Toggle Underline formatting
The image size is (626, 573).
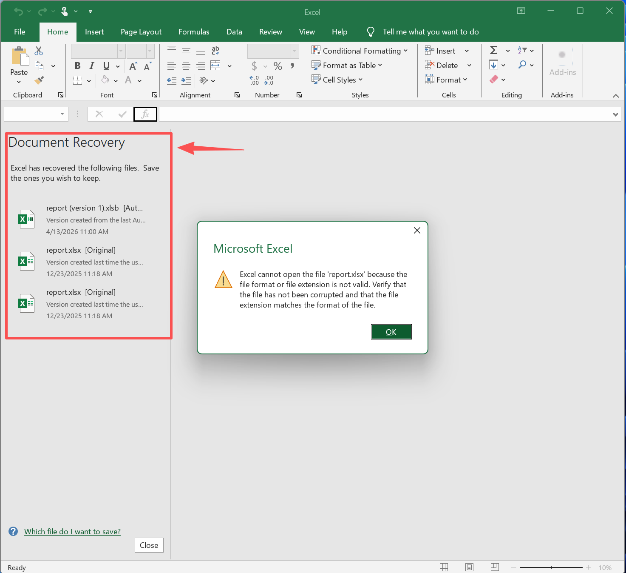[x=106, y=66]
